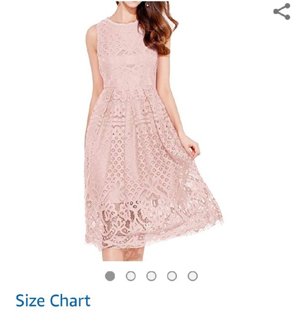
Task: Pick the second-to-last carousel indicator
Action: [x=172, y=276]
